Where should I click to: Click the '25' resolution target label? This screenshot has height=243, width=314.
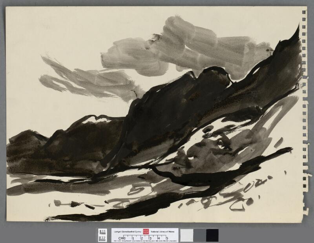pyautogui.click(x=103, y=231)
